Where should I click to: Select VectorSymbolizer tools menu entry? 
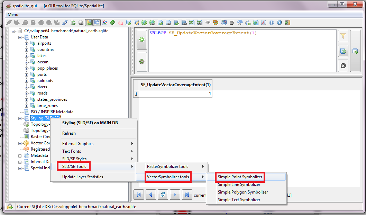tap(171, 177)
